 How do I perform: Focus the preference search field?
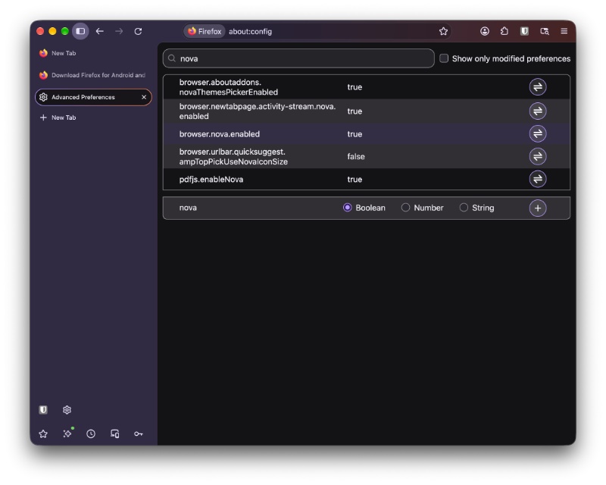point(298,58)
